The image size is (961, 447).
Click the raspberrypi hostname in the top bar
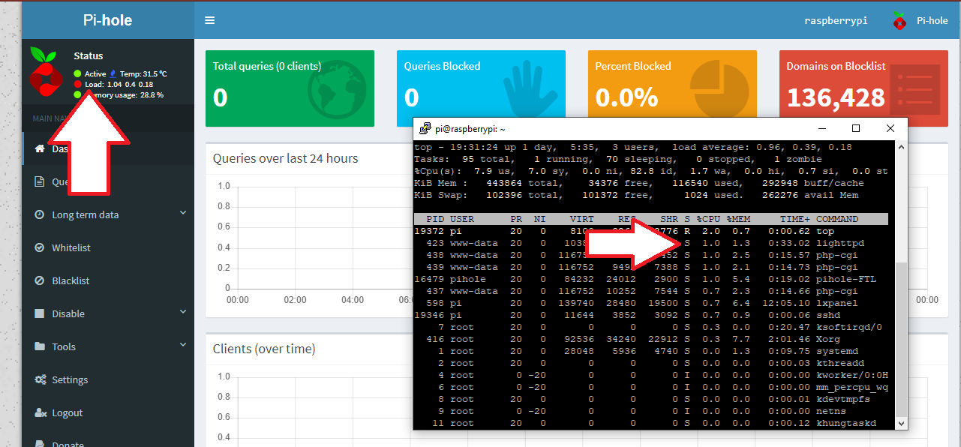click(x=836, y=21)
